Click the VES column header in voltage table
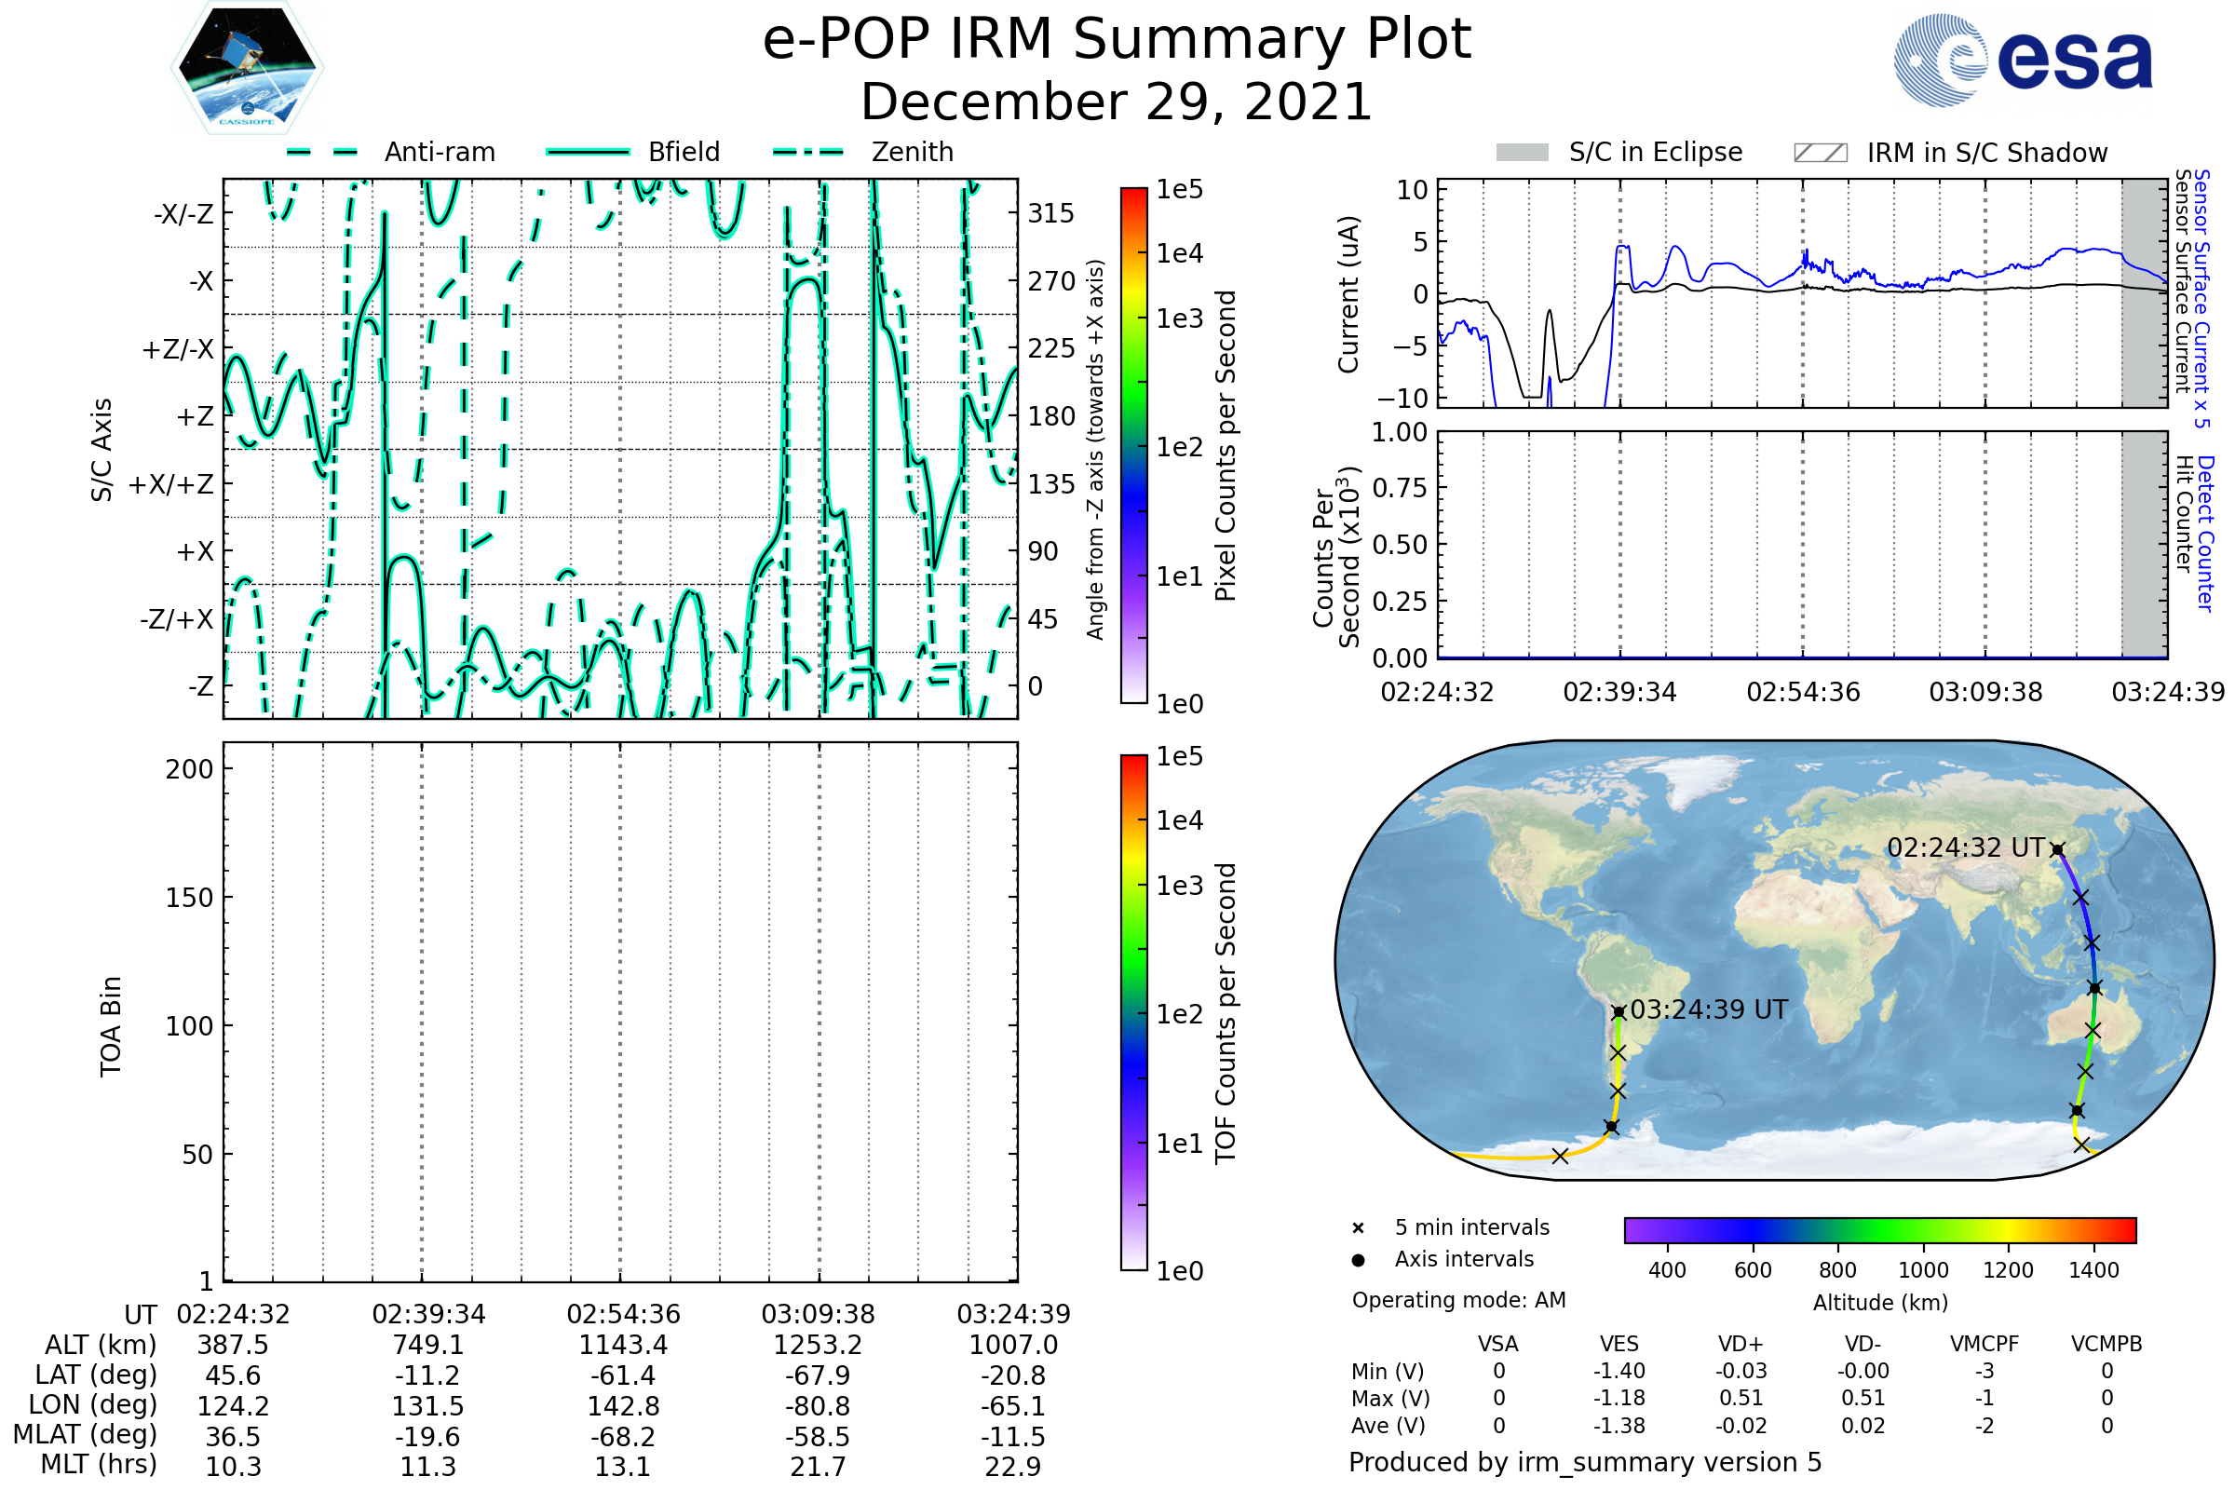This screenshot has width=2235, height=1490. point(1619,1344)
